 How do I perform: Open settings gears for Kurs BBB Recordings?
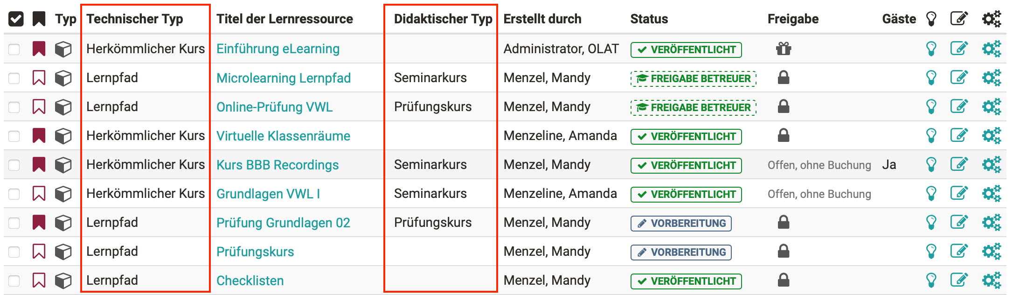992,164
